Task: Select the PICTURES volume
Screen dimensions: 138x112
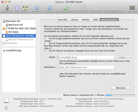Action: [x=19, y=32]
